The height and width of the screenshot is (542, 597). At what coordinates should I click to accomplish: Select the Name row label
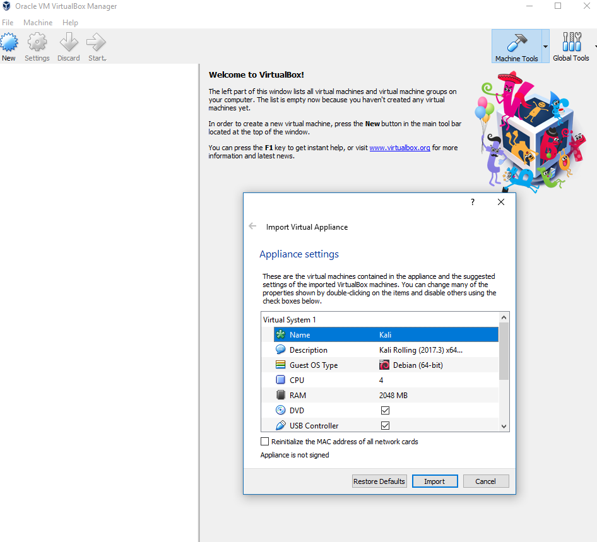[300, 335]
